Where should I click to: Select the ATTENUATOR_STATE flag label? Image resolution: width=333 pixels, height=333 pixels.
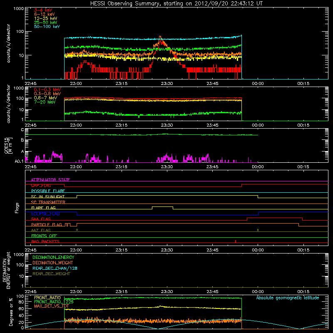coord(50,180)
